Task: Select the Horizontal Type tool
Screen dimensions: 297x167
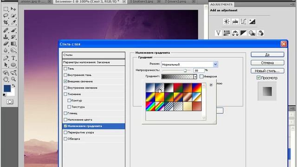Action: (x=13, y=58)
